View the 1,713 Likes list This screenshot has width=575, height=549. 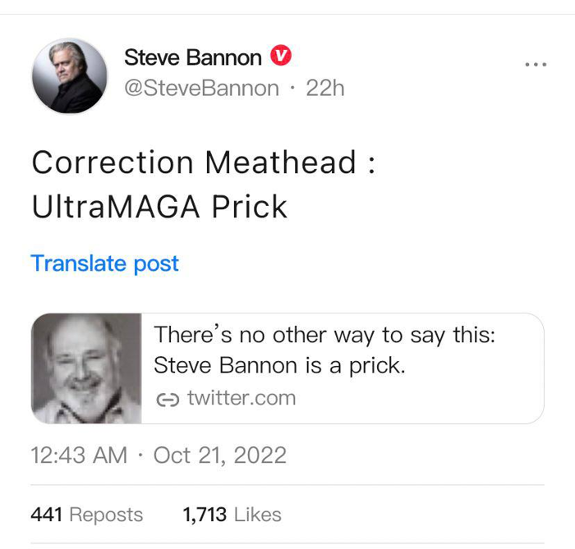tap(232, 515)
